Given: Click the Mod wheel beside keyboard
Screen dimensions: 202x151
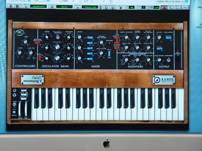Looking at the screenshot, I should 26,109.
